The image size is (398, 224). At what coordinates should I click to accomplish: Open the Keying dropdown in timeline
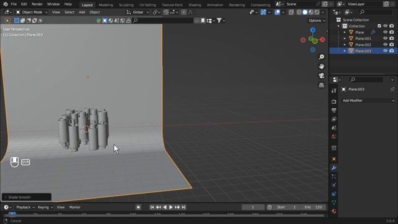click(x=45, y=207)
